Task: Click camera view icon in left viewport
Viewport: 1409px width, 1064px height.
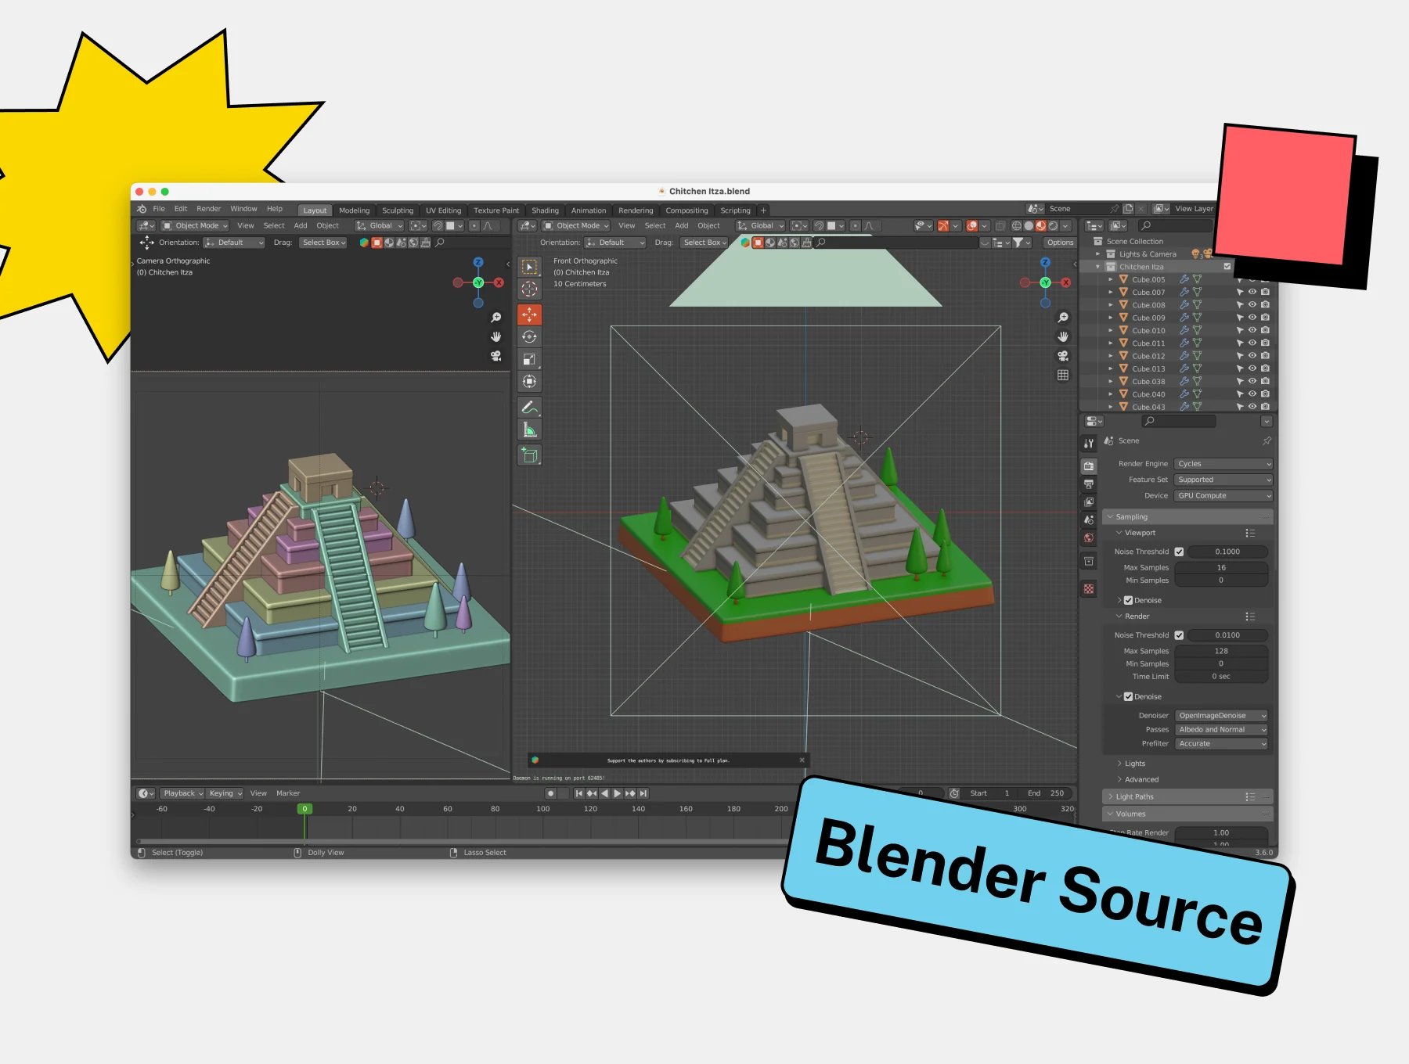Action: click(495, 356)
